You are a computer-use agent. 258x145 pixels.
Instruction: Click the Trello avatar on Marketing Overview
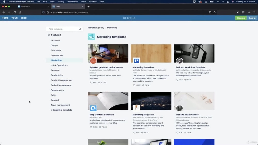point(136,61)
